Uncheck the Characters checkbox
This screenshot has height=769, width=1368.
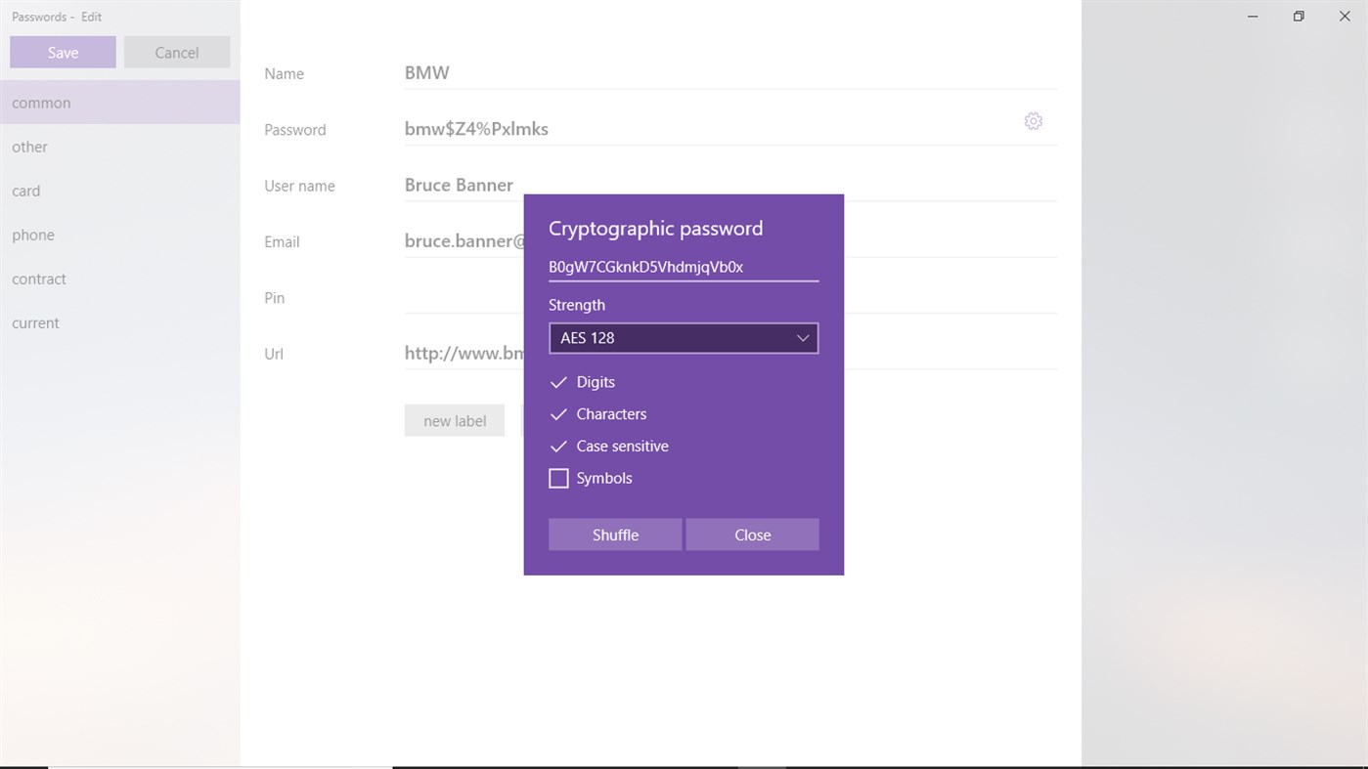(x=559, y=414)
